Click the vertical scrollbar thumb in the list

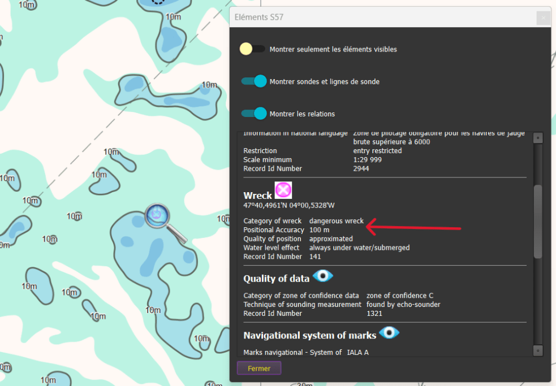pyautogui.click(x=538, y=222)
